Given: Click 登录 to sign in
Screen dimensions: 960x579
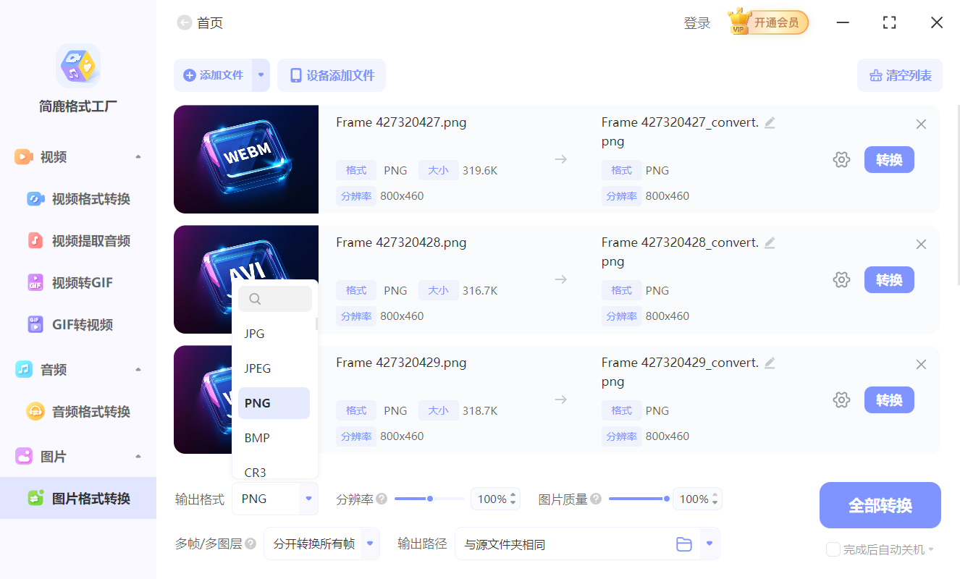Looking at the screenshot, I should click(x=697, y=23).
